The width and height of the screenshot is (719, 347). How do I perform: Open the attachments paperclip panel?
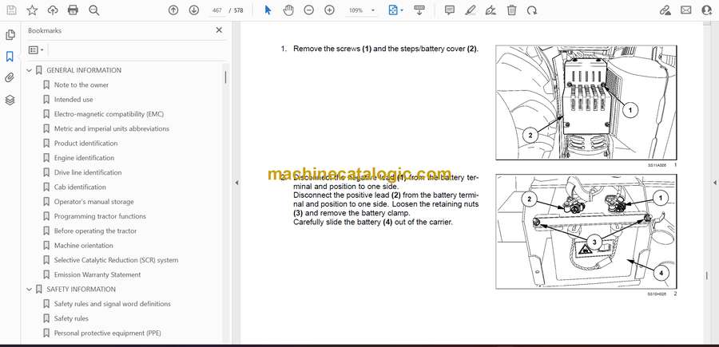[10, 78]
